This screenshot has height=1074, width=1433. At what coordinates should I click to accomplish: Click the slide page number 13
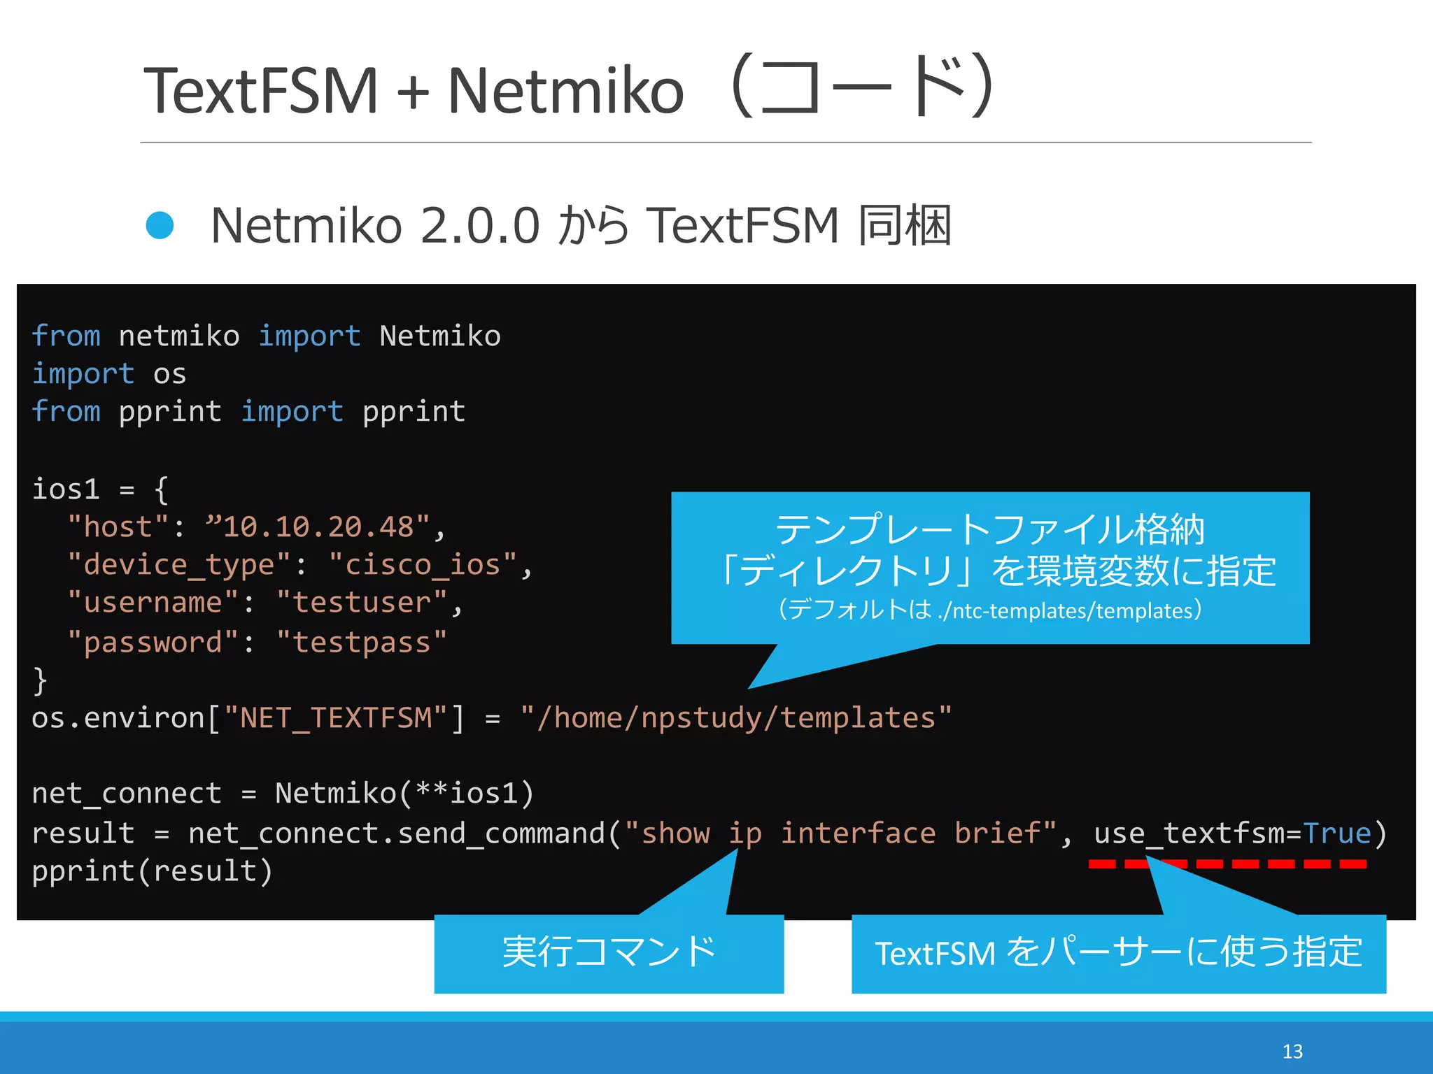(x=1292, y=1052)
